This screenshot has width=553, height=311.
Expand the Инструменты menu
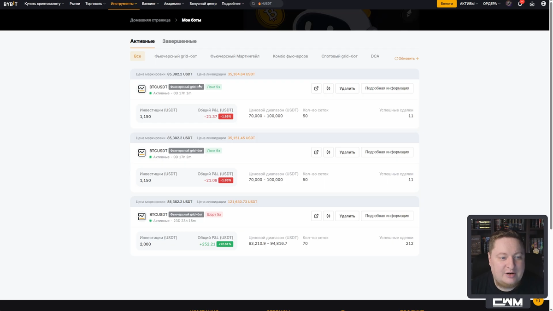[124, 4]
